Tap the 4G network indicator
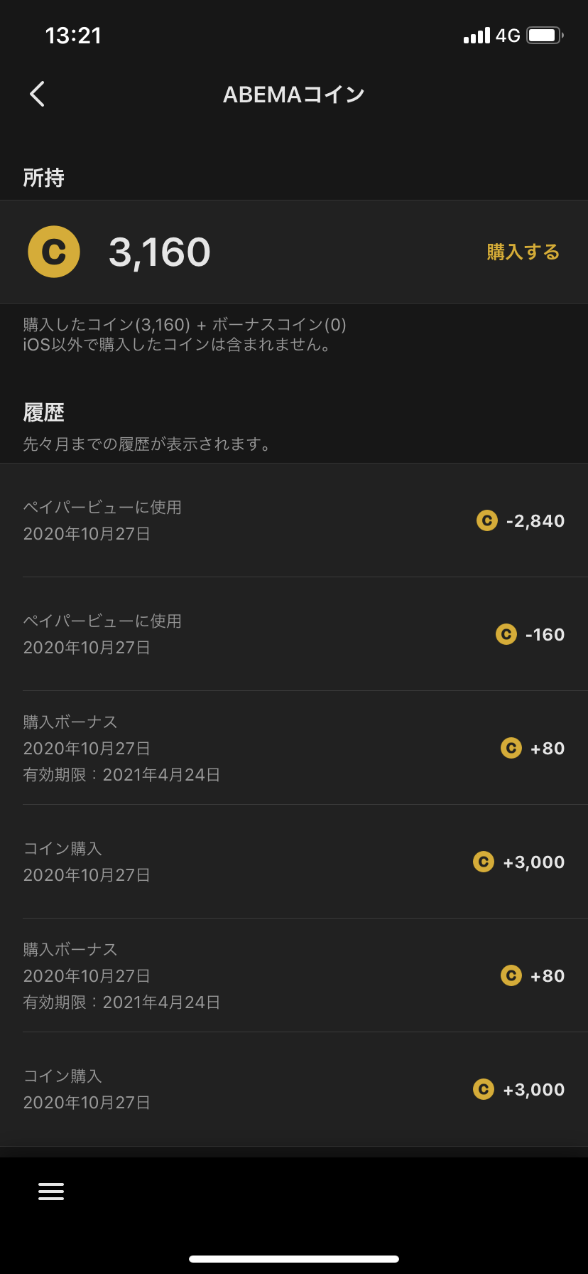This screenshot has height=1274, width=588. [508, 36]
